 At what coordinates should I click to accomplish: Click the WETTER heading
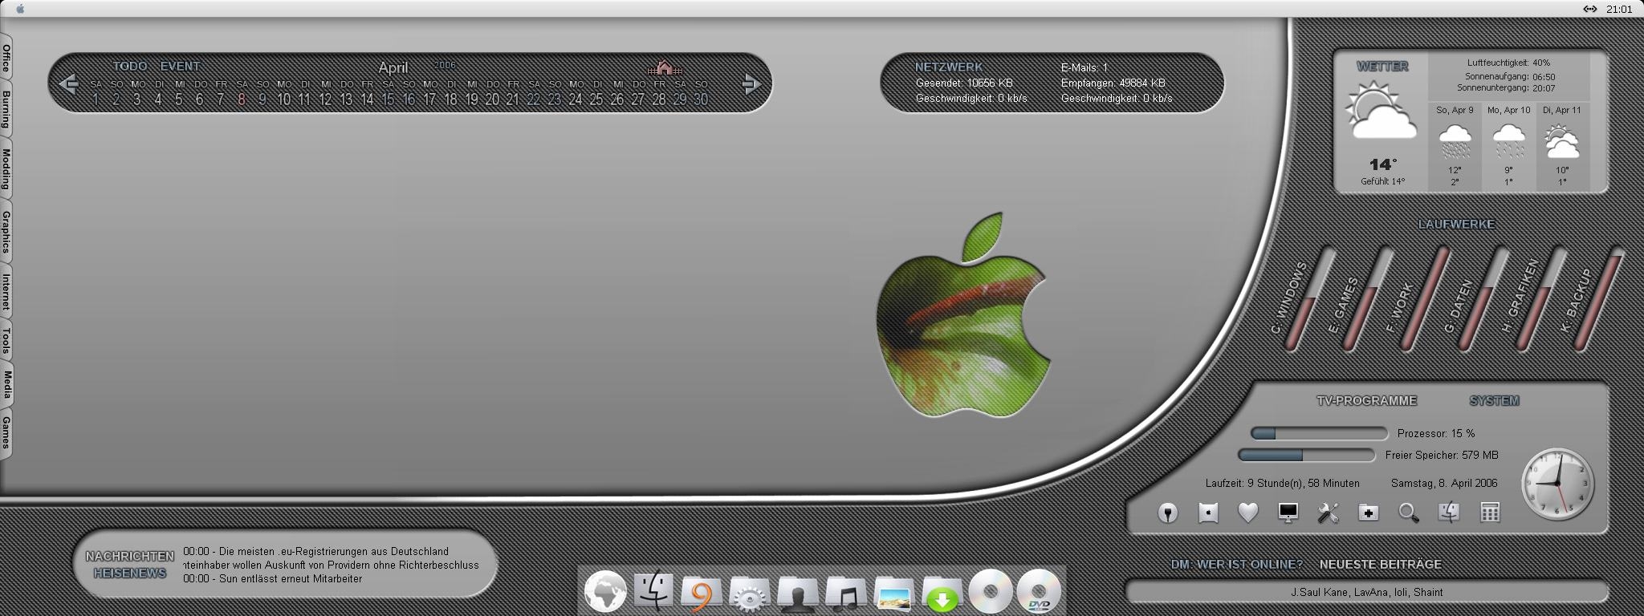pos(1382,66)
